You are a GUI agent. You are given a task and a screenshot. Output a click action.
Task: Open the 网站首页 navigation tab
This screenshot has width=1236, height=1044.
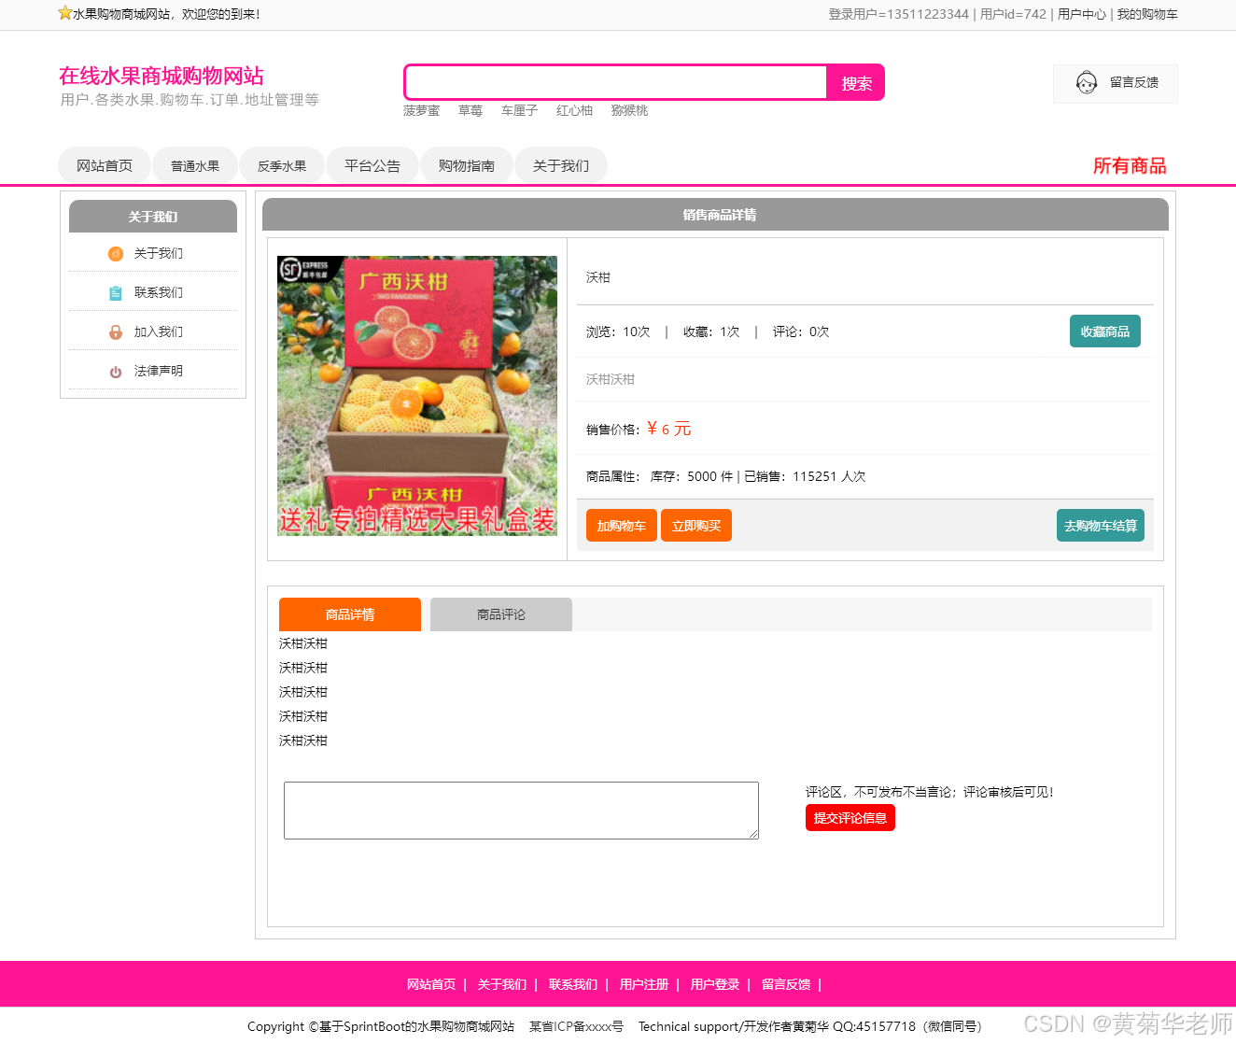coord(105,165)
